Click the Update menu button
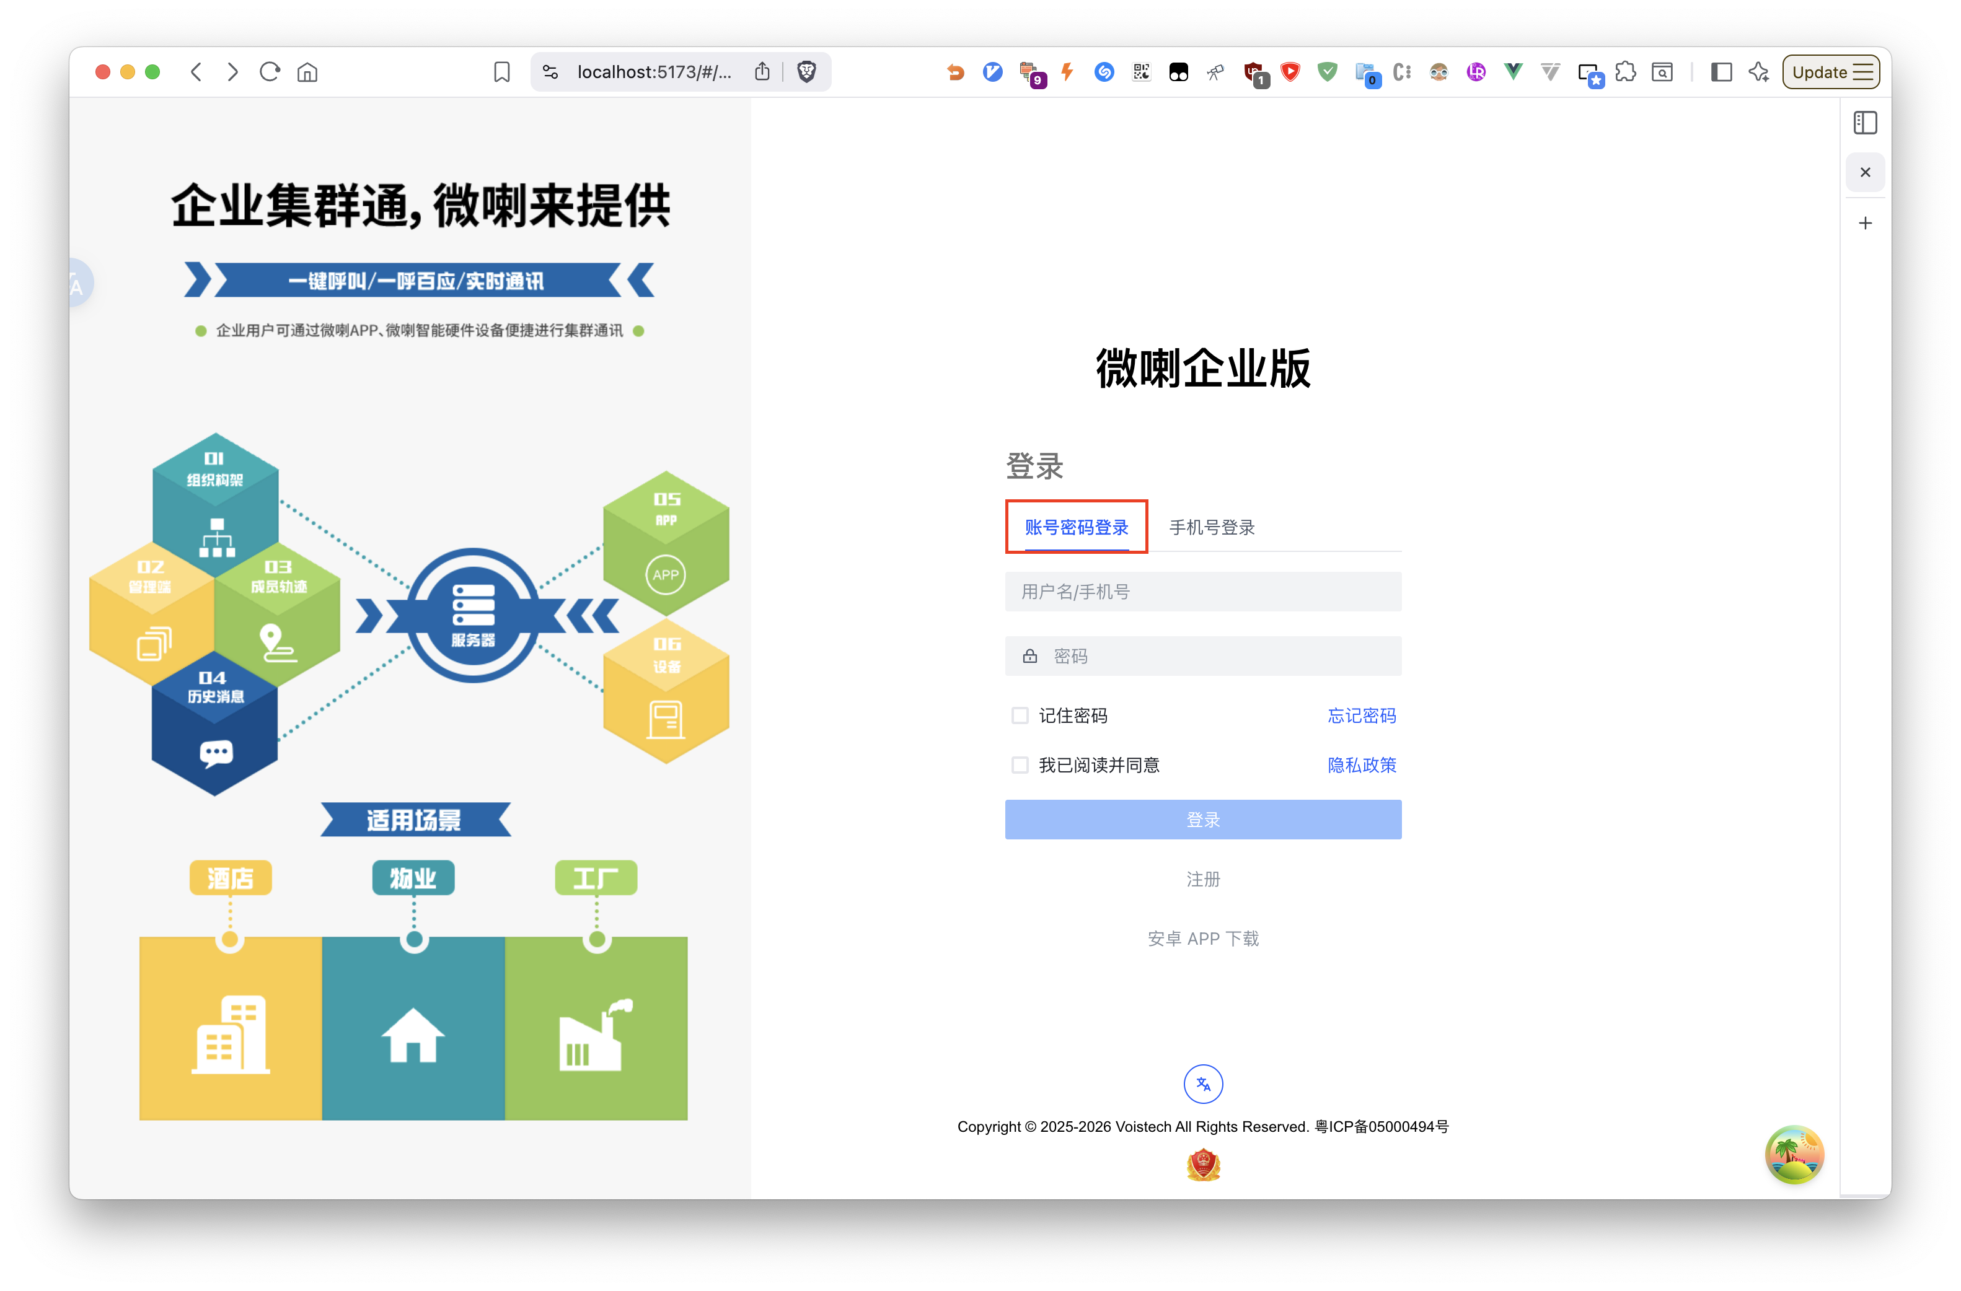 [1831, 72]
